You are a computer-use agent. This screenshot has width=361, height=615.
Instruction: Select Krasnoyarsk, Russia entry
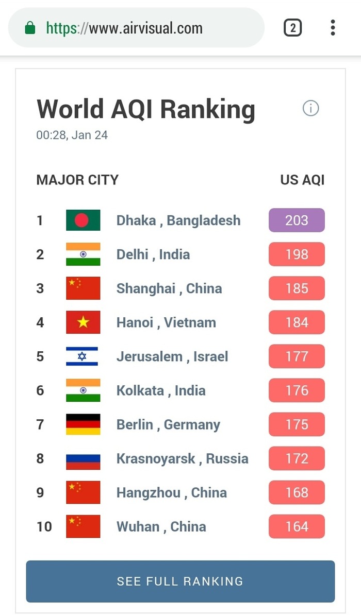[182, 458]
